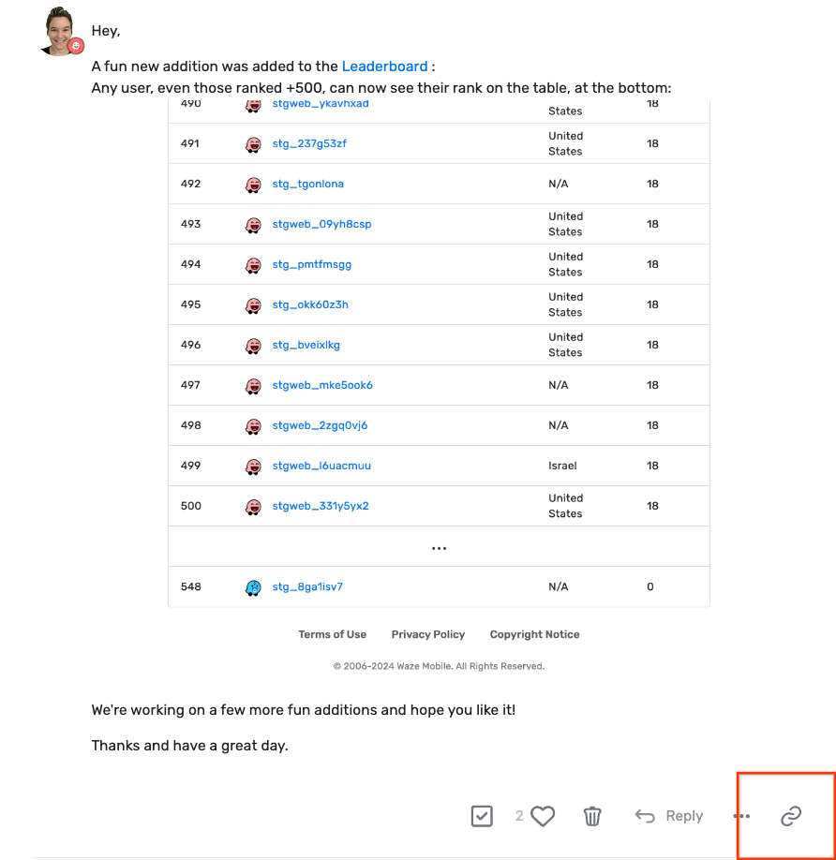Like the post with heart icon

543,816
